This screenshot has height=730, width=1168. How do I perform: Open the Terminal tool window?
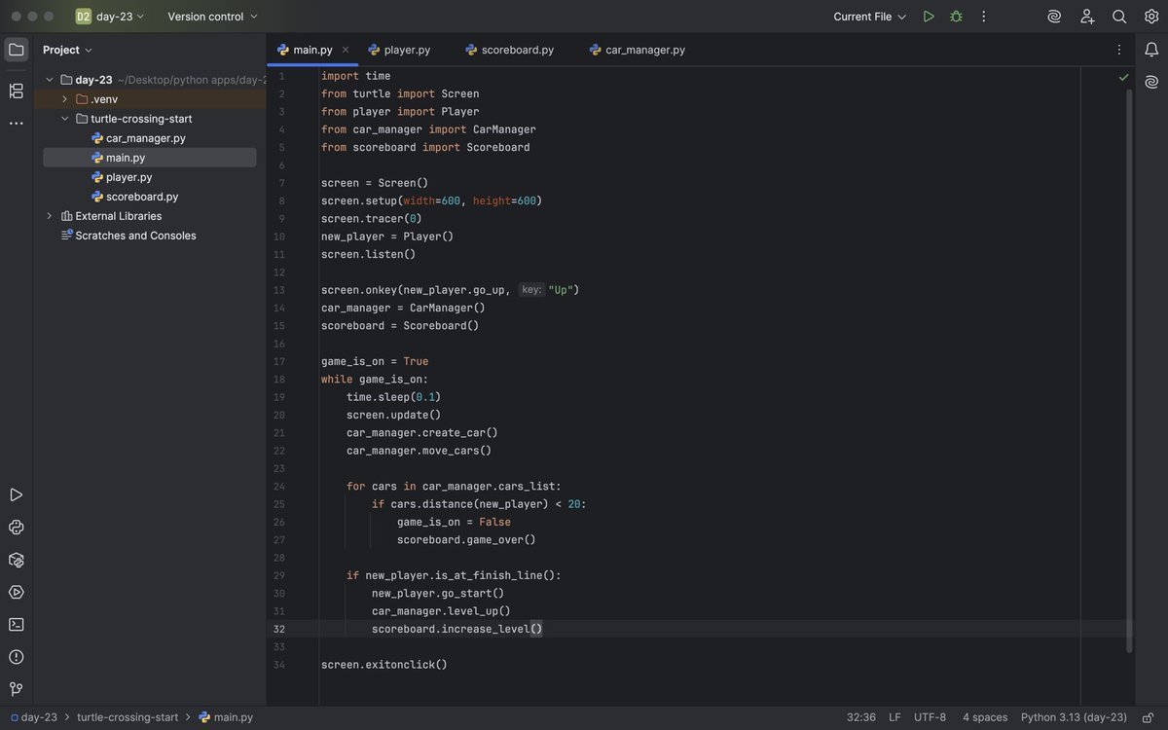16,625
